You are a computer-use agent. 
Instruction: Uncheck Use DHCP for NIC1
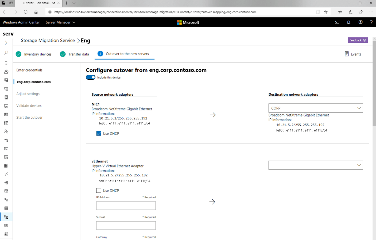pos(99,133)
